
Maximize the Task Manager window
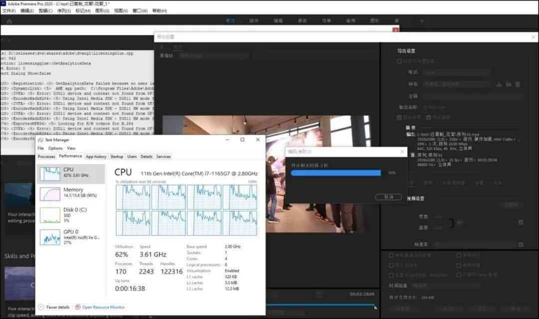[x=243, y=140]
